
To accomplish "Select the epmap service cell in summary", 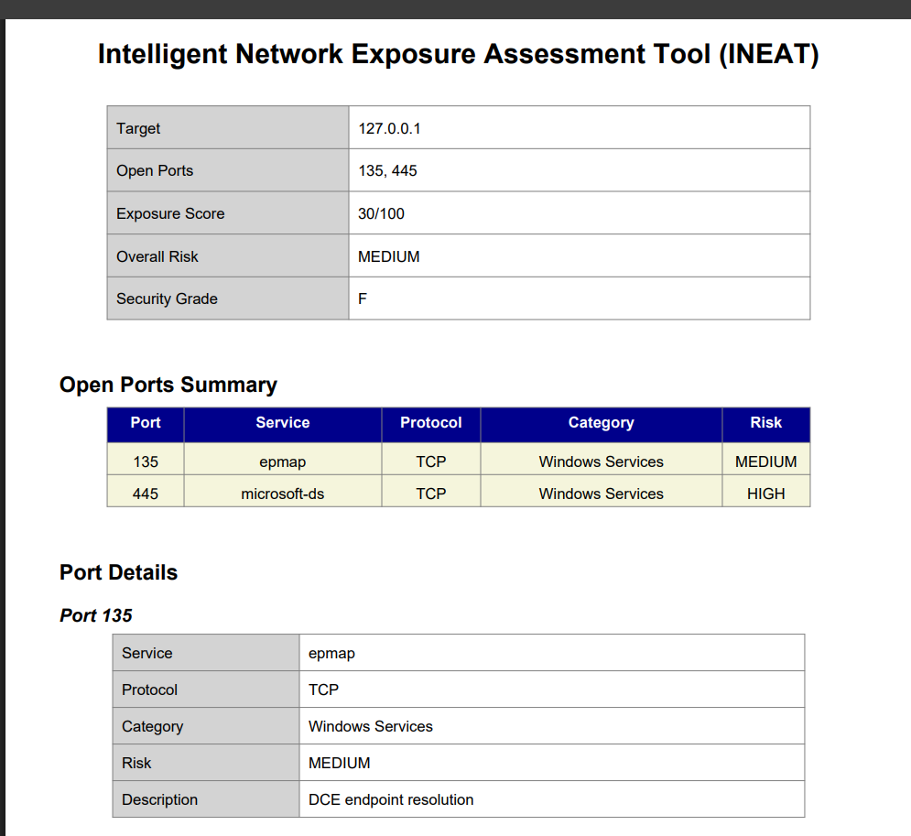I will click(283, 461).
